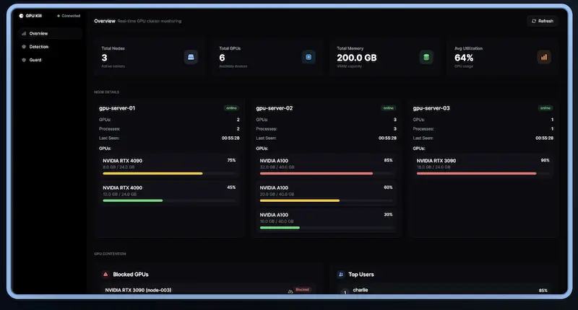Click the online badge on gpu-server-01

[231, 108]
